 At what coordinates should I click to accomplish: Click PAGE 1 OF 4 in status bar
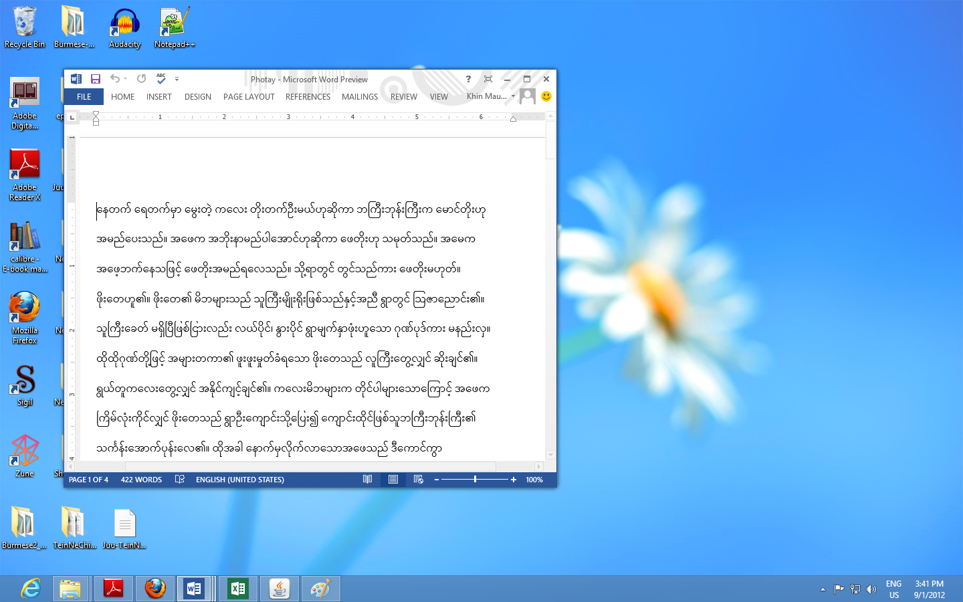pyautogui.click(x=88, y=480)
